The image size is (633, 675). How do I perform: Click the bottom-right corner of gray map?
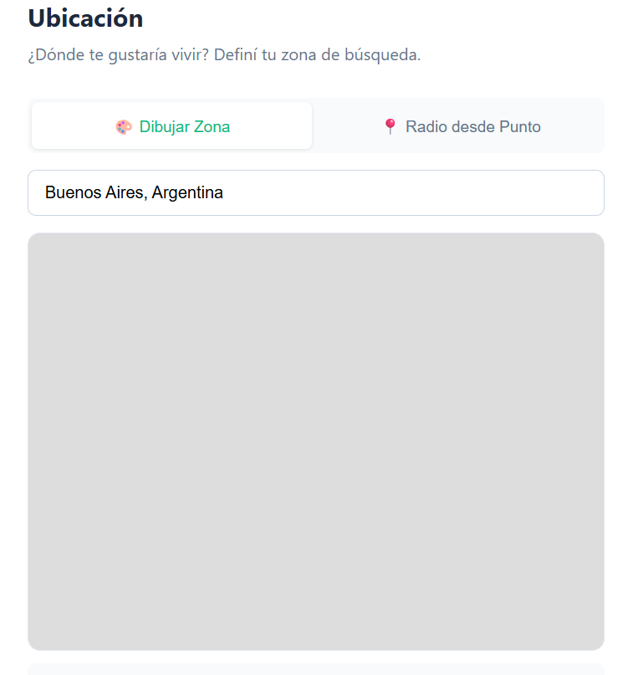595,642
